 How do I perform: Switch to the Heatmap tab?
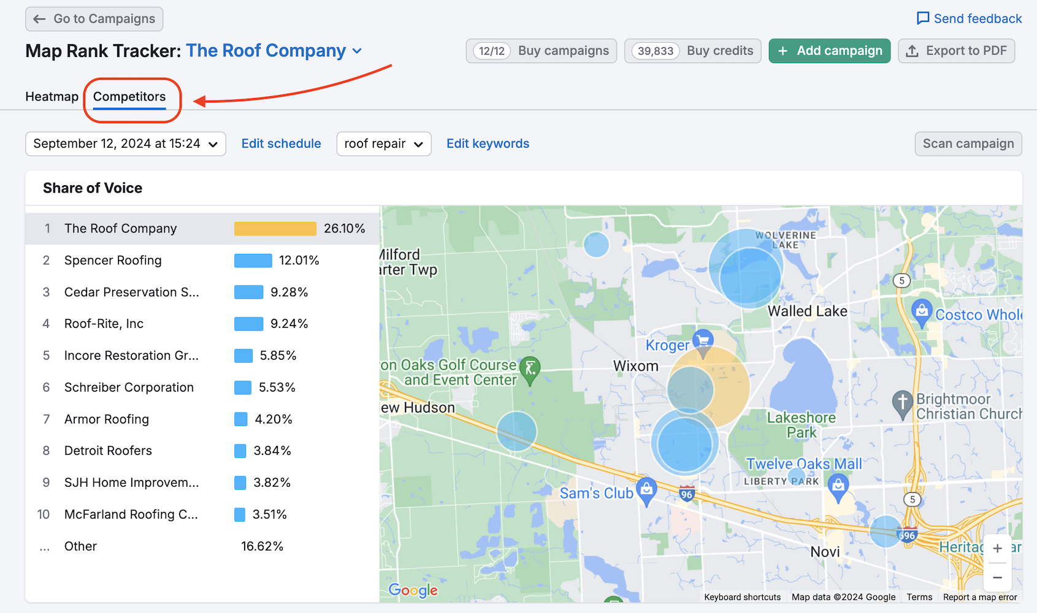point(52,97)
